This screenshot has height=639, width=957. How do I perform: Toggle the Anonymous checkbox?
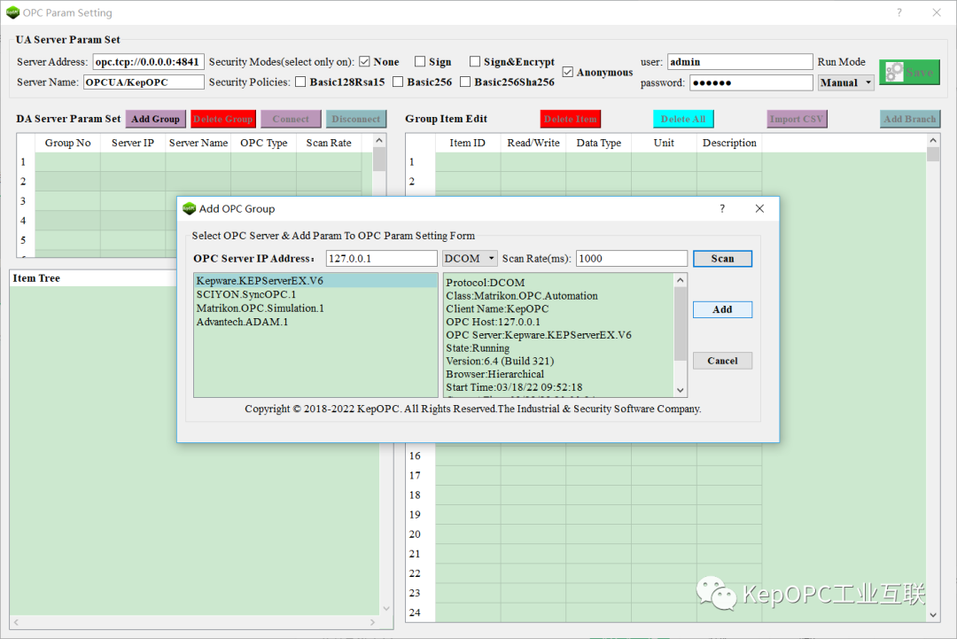(x=568, y=72)
